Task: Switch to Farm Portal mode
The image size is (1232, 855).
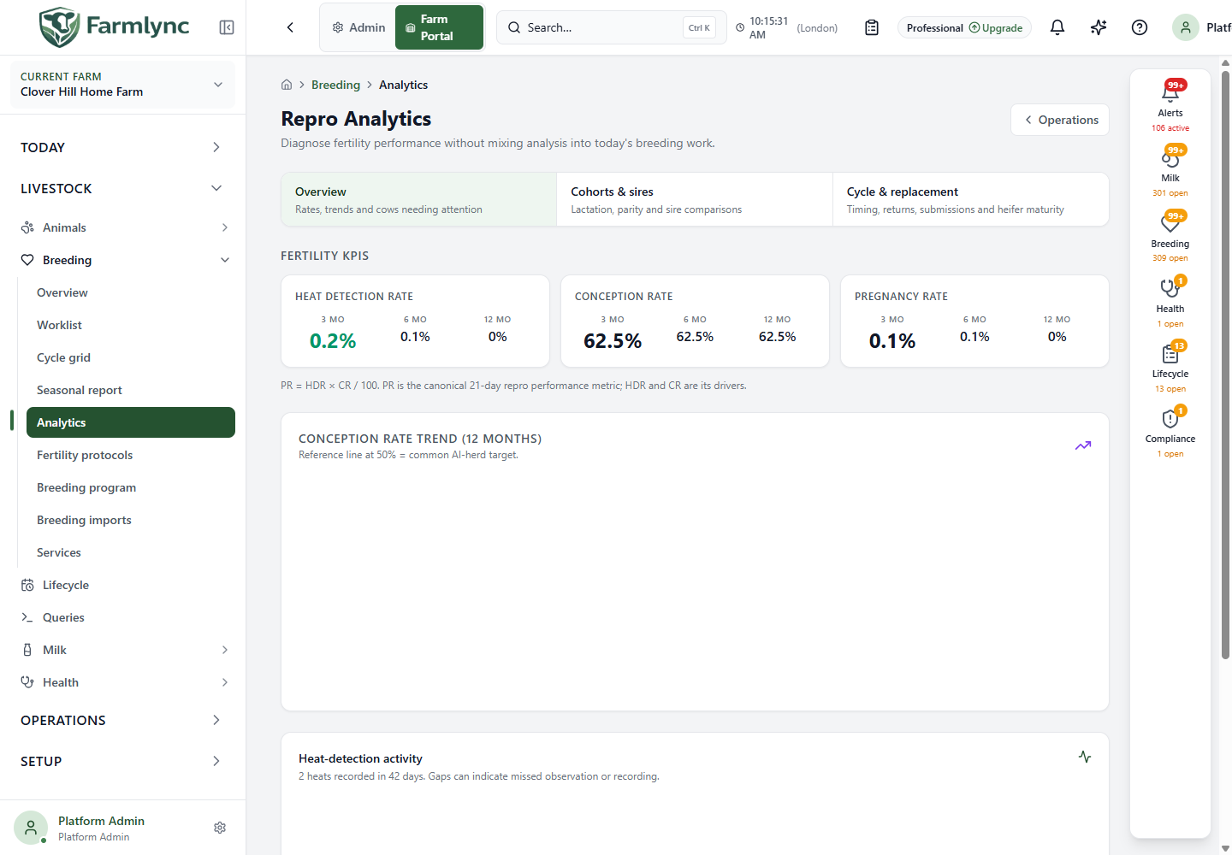Action: point(439,27)
